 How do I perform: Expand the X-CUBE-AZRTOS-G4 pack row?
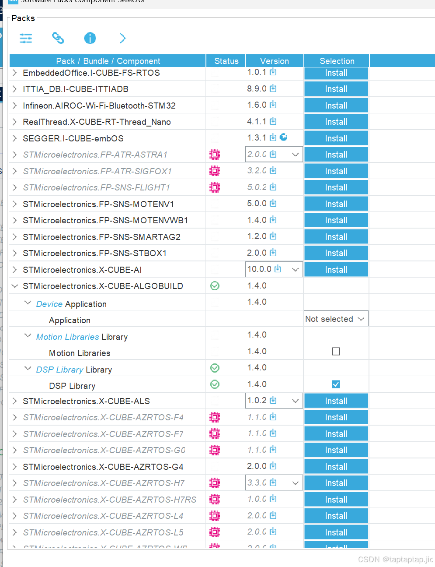point(15,467)
